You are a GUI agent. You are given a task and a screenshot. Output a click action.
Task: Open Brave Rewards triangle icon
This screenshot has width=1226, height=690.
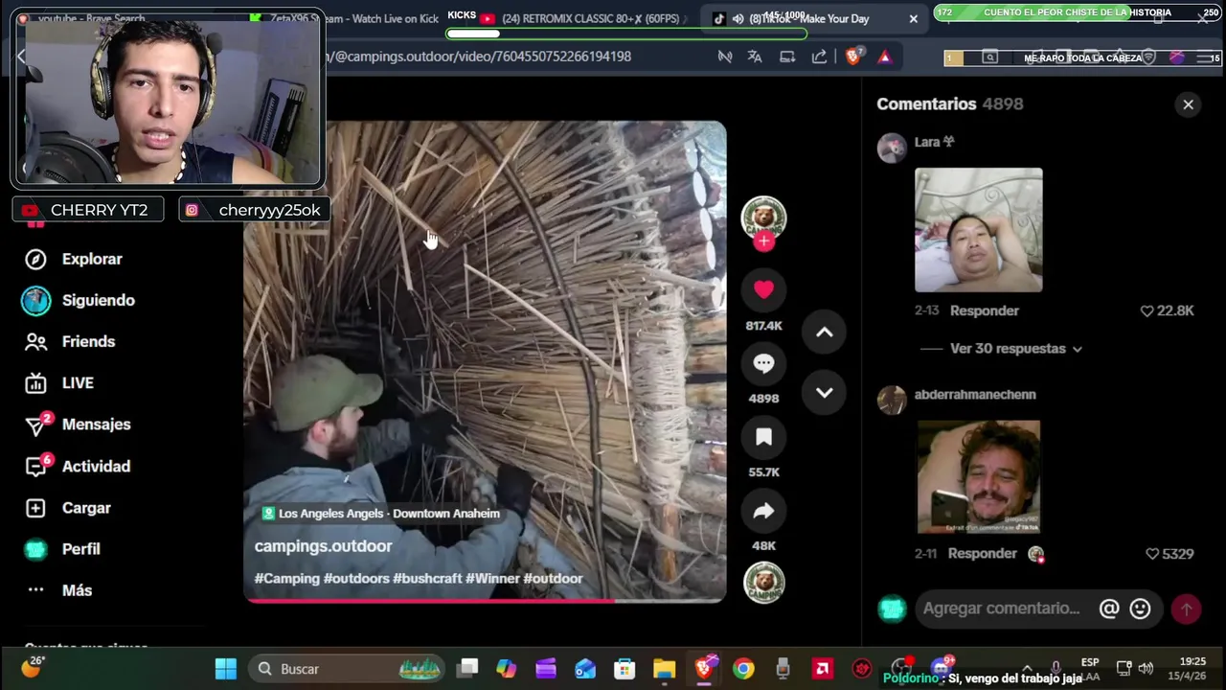point(884,57)
